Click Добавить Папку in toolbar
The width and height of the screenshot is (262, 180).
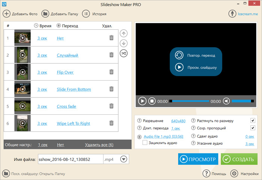pyautogui.click(x=60, y=14)
